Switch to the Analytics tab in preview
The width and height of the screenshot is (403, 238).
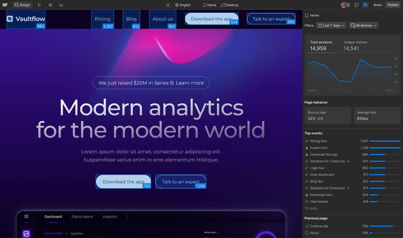[x=110, y=217]
